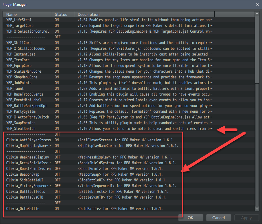This screenshot has height=224, width=262.
Task: Click YEP_ItemCore's v1.30 description
Action: 145,60
